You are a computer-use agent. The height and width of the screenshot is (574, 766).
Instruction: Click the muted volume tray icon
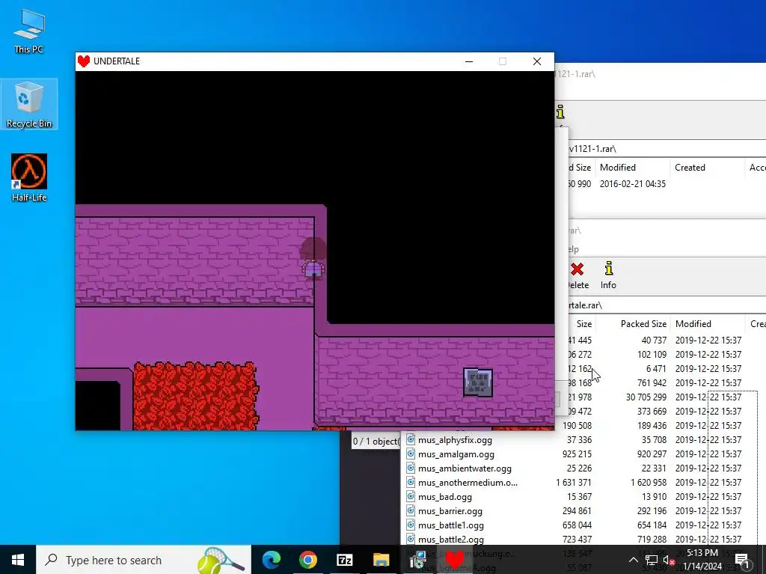point(668,561)
